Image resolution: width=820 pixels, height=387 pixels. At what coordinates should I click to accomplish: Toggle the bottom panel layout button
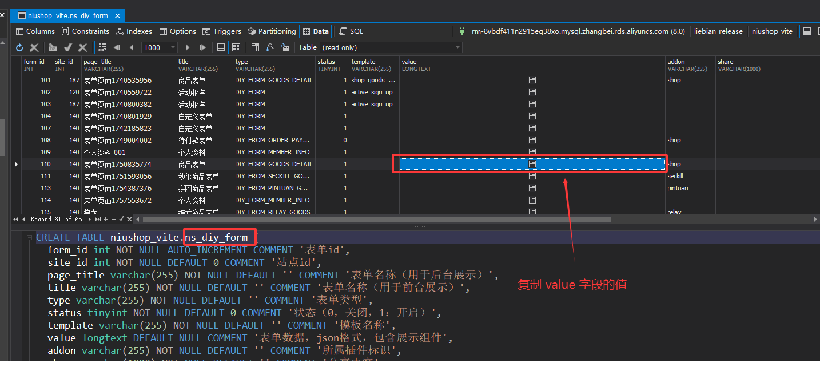(807, 31)
